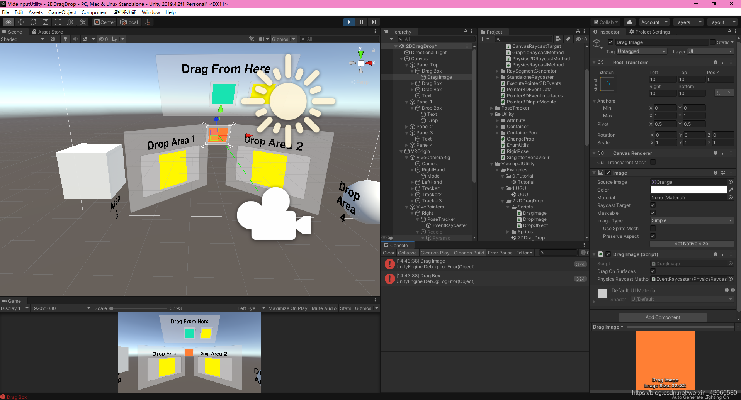Pick color with eyedropper icon
This screenshot has width=741, height=400.
(x=731, y=190)
